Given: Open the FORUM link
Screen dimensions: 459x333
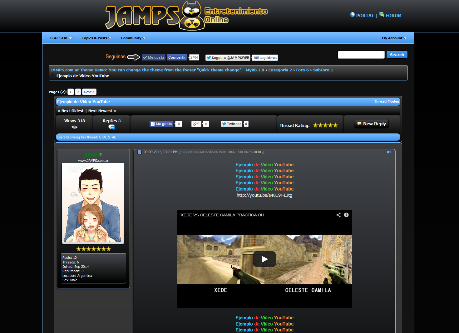Looking at the screenshot, I should 393,16.
